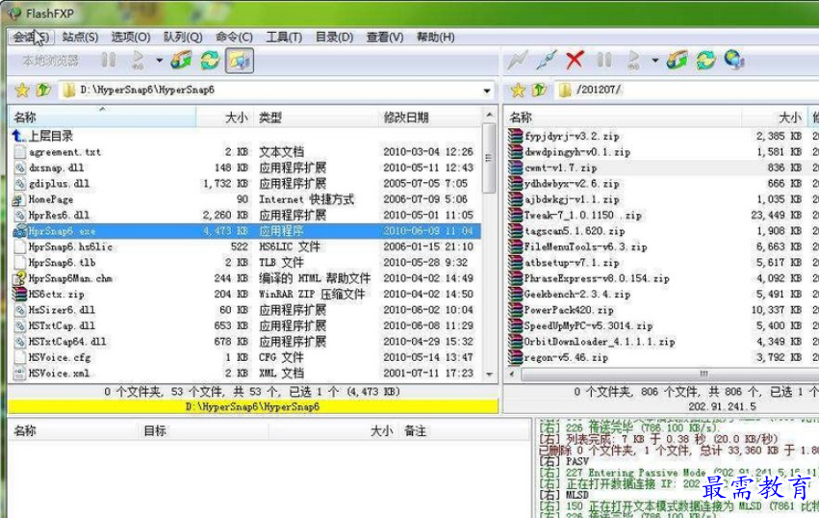Image resolution: width=819 pixels, height=518 pixels.
Task: Sort local files by 名称 column
Action: tap(102, 117)
